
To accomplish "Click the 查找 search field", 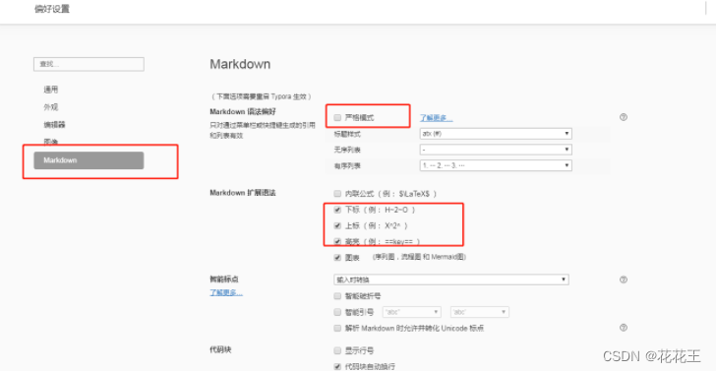I will [89, 64].
